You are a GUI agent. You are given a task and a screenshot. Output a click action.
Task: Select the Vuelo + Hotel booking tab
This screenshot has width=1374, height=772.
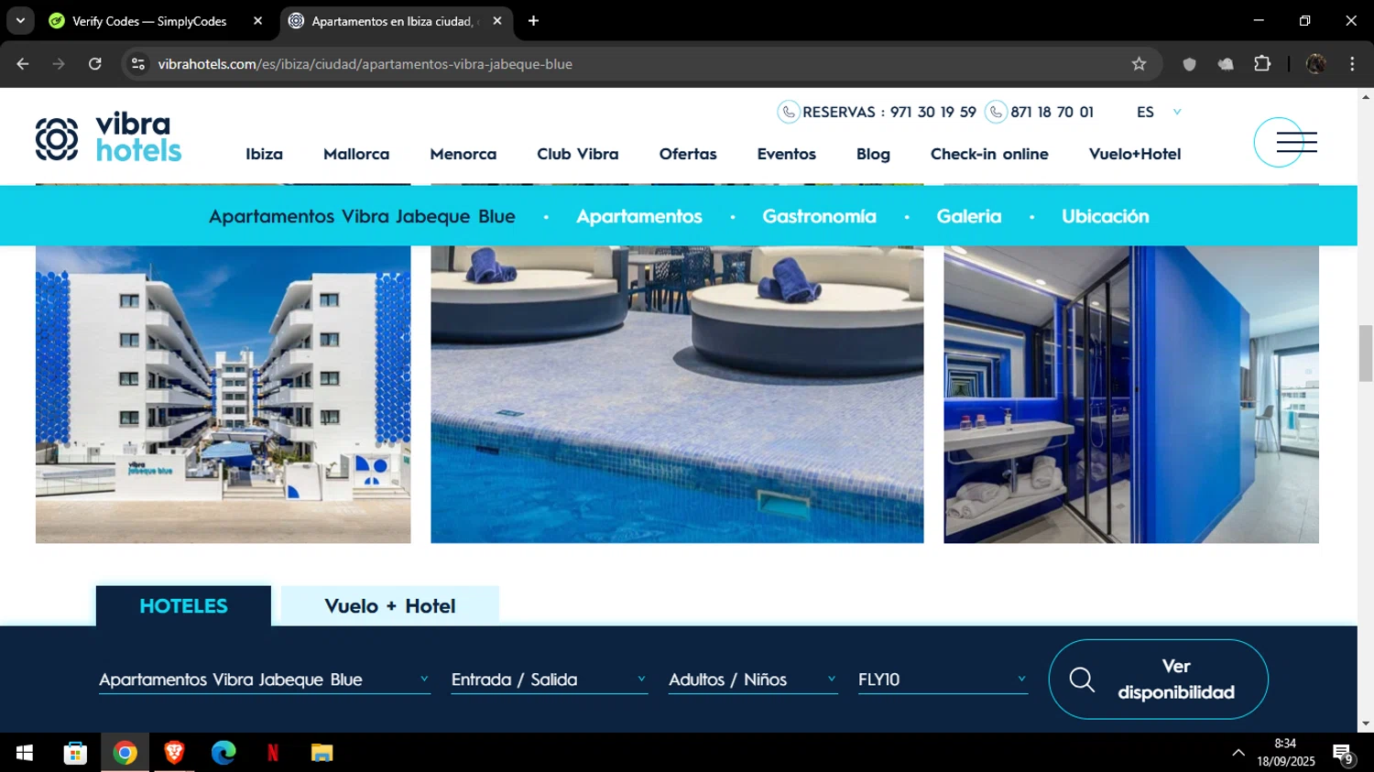390,606
